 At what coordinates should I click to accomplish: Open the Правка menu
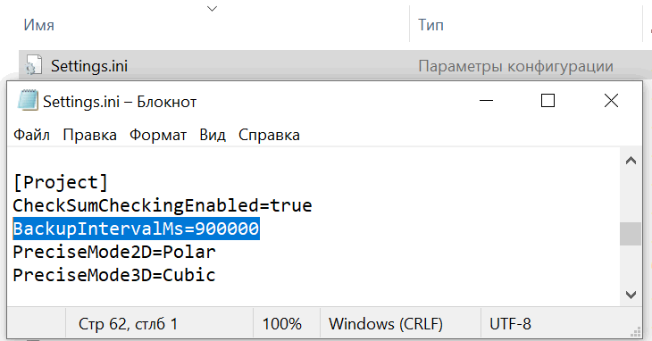89,135
